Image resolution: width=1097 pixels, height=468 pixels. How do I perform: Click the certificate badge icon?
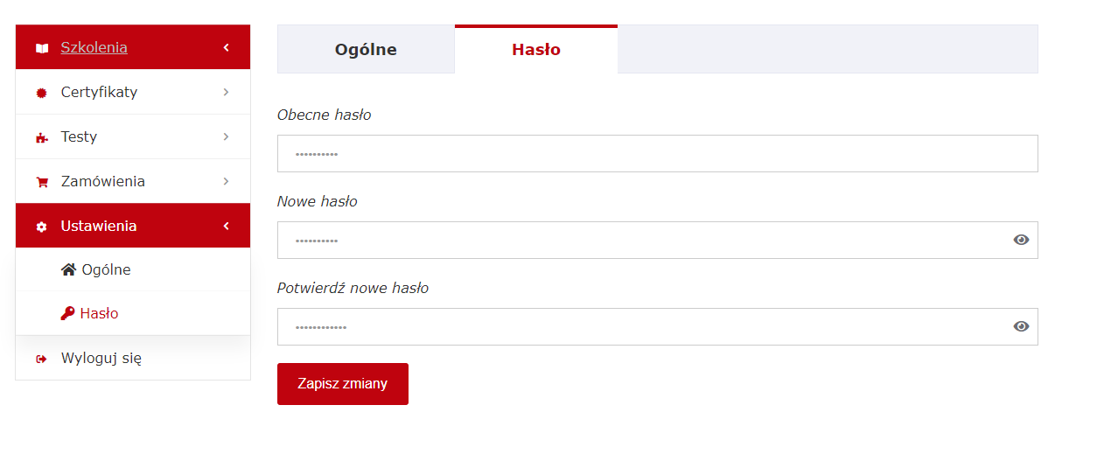point(42,93)
